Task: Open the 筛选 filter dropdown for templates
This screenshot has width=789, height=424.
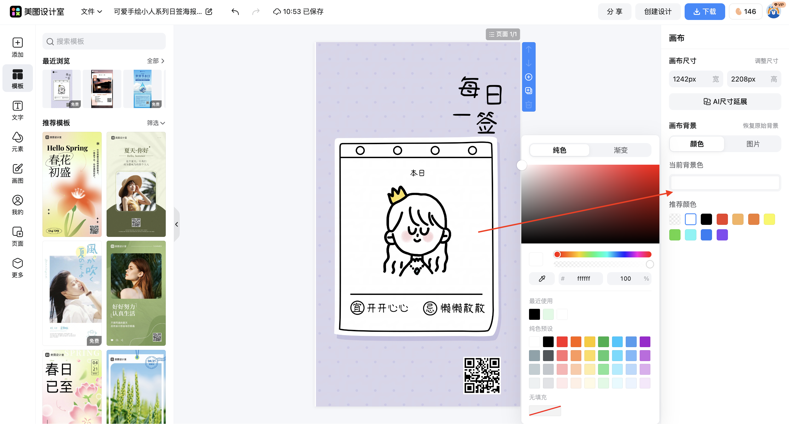Action: 156,123
